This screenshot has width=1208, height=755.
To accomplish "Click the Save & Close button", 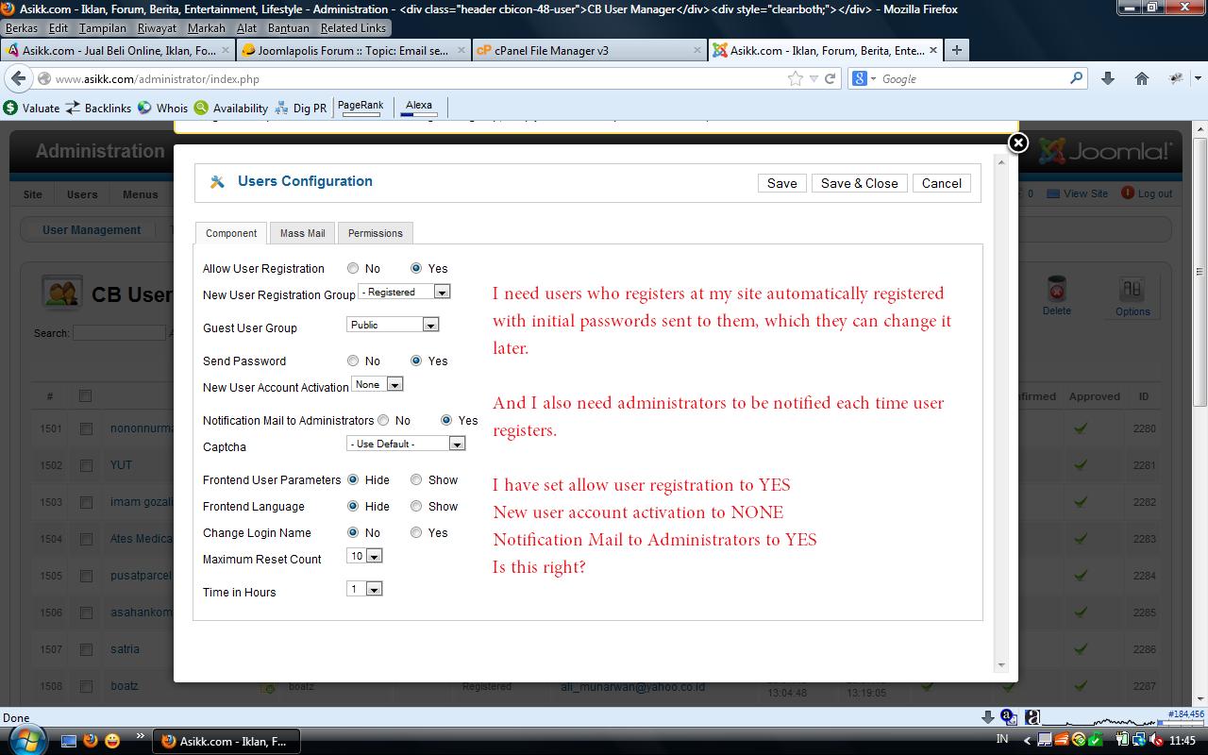I will coord(860,183).
